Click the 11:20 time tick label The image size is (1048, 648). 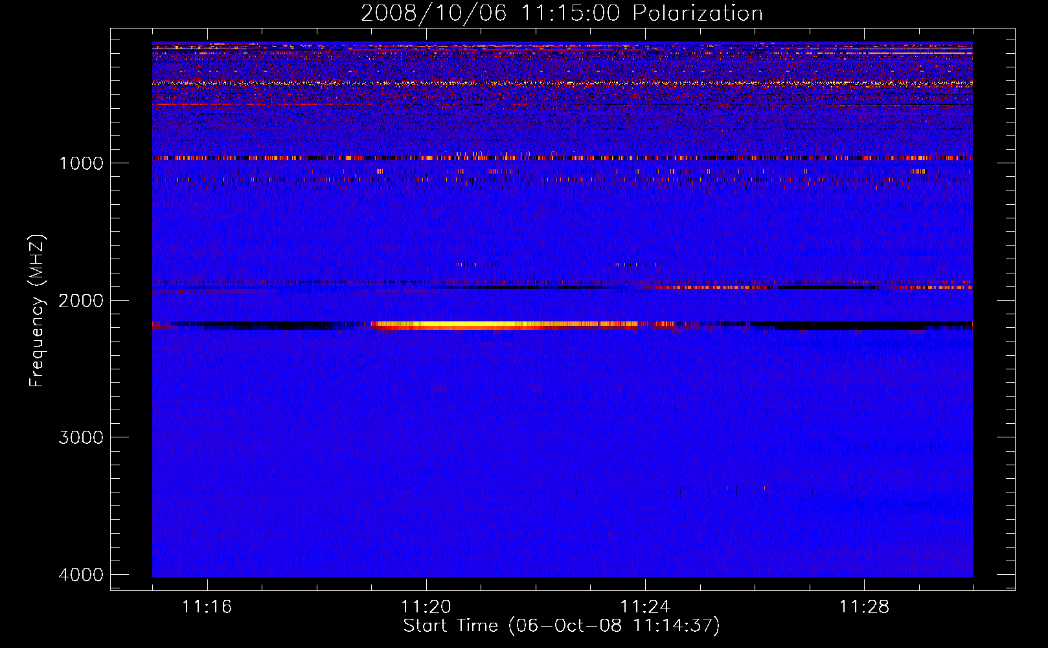pos(426,607)
